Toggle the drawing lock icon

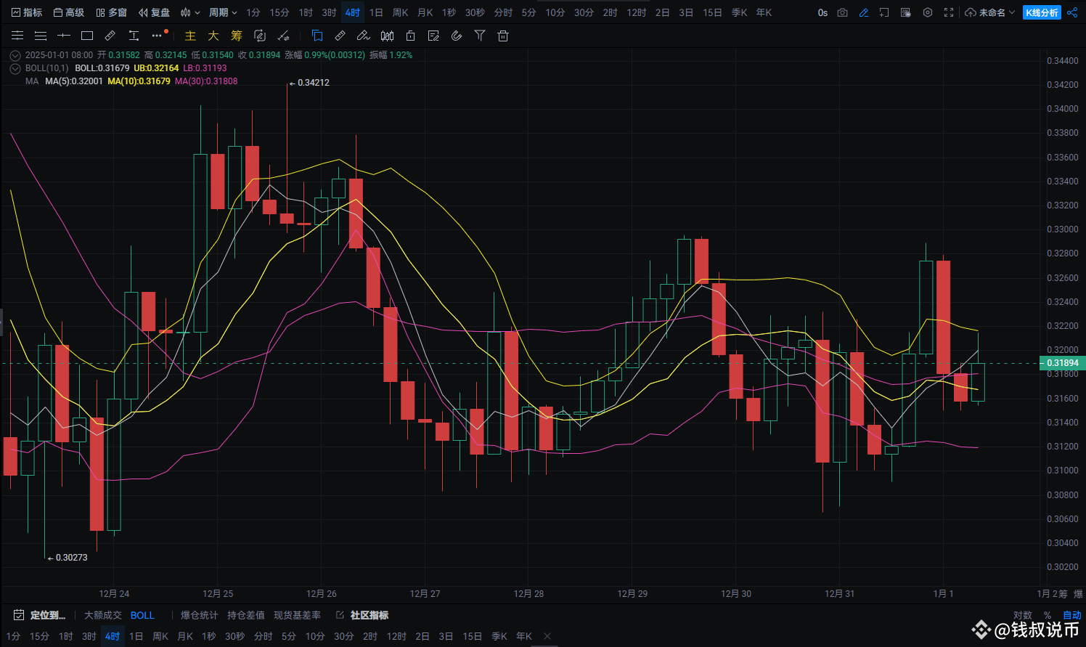click(x=410, y=36)
